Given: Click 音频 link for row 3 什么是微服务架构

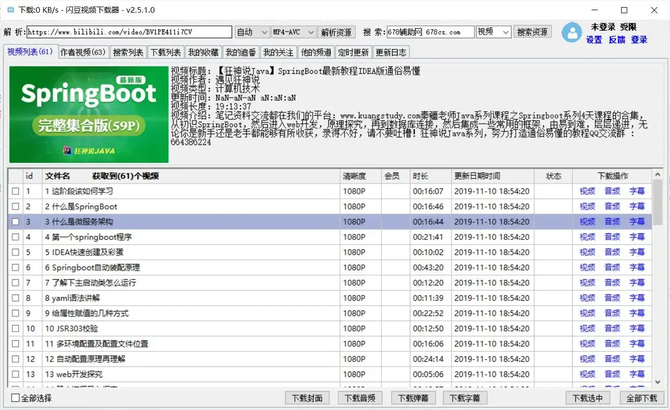Looking at the screenshot, I should [x=612, y=221].
